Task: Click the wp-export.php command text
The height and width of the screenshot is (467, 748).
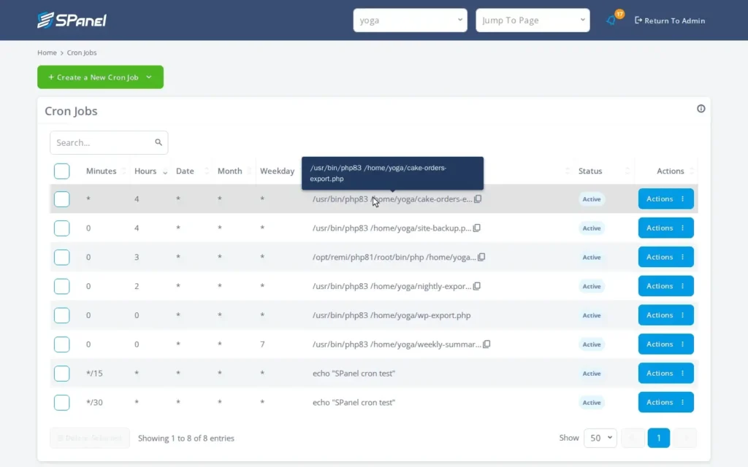Action: pyautogui.click(x=392, y=315)
